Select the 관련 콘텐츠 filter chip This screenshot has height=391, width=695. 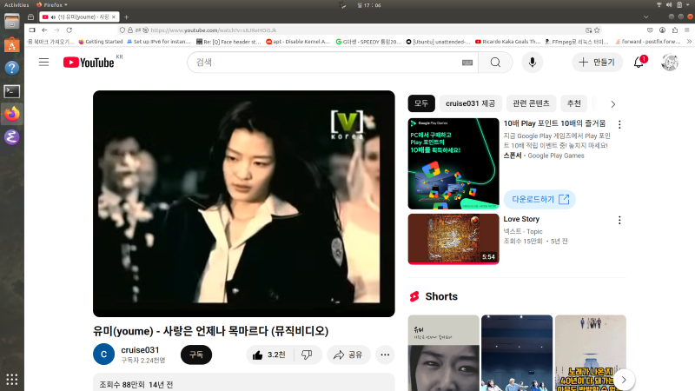pos(530,103)
